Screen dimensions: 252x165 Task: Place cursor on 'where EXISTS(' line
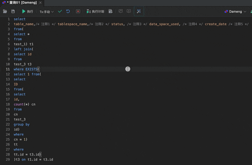coord(26,69)
